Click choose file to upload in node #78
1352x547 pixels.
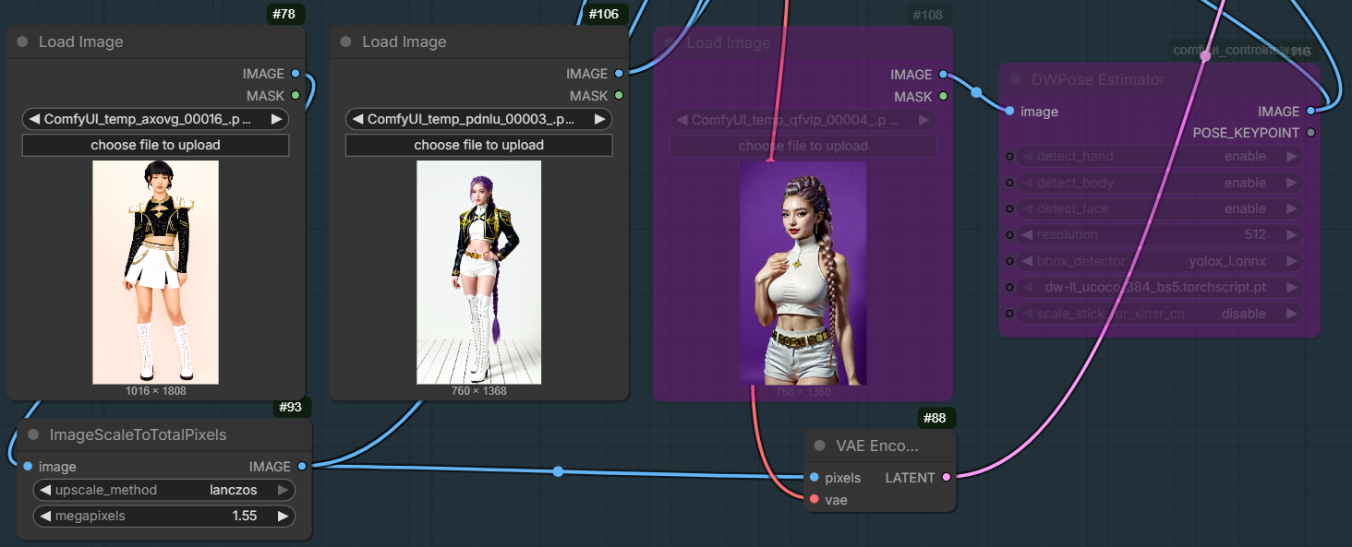click(x=155, y=145)
